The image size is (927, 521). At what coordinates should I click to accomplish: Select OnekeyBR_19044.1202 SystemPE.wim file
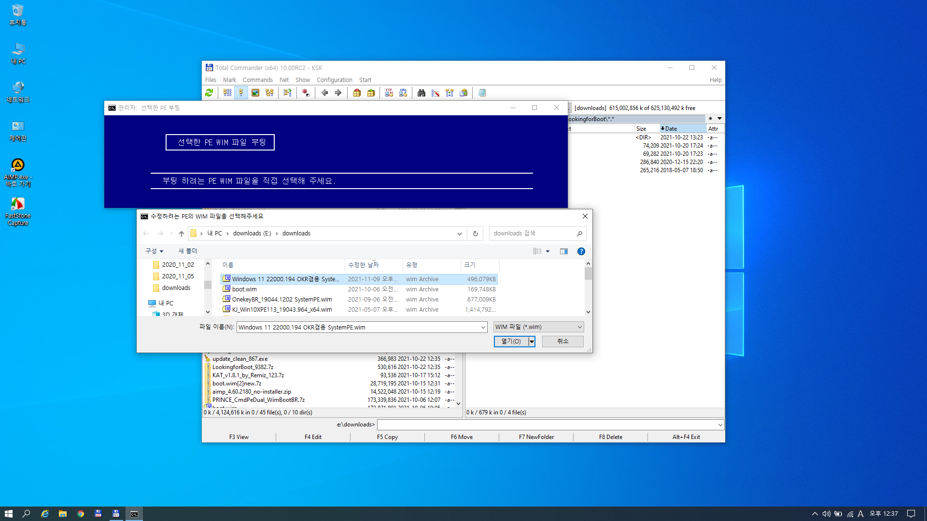[359, 300]
